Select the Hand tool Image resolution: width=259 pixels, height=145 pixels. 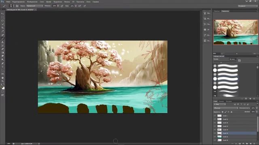pyautogui.click(x=2, y=78)
